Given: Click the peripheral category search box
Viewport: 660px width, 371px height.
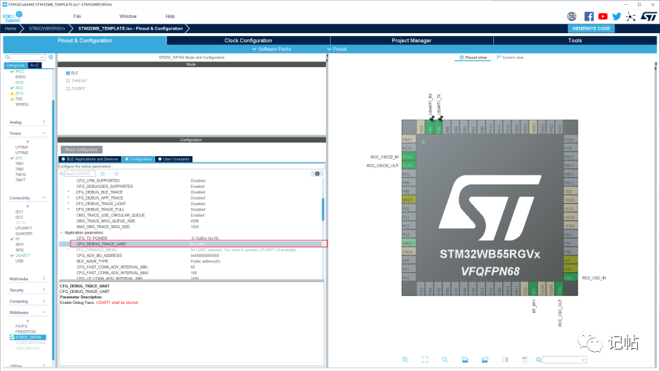Looking at the screenshot, I should click(x=28, y=57).
